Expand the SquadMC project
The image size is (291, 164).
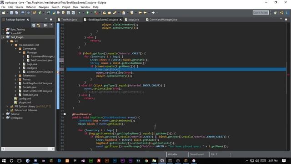click(x=3, y=33)
